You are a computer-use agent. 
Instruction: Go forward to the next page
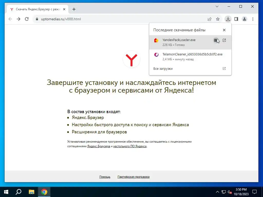(x=18, y=19)
